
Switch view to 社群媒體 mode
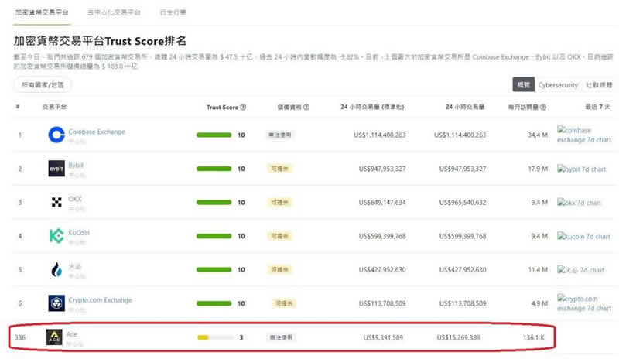click(x=598, y=84)
